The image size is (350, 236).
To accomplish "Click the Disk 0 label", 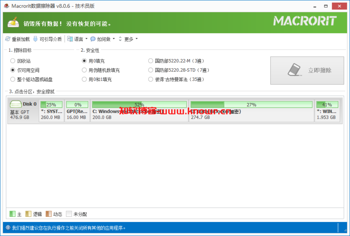I will point(30,104).
